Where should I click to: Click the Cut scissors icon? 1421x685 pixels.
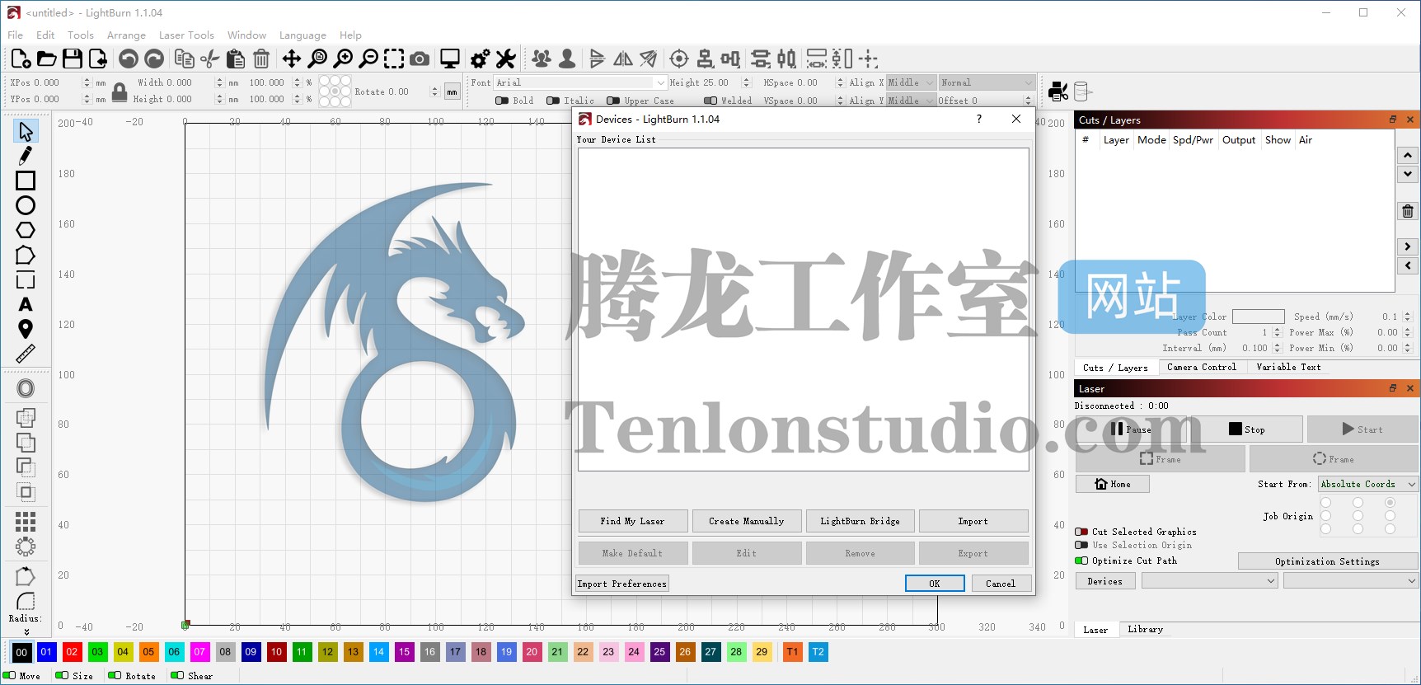(x=210, y=59)
